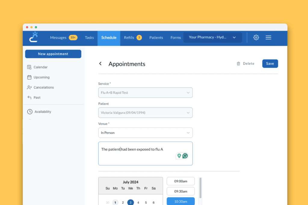
Task: Click the pharmacy app logo icon
Action: click(x=34, y=37)
